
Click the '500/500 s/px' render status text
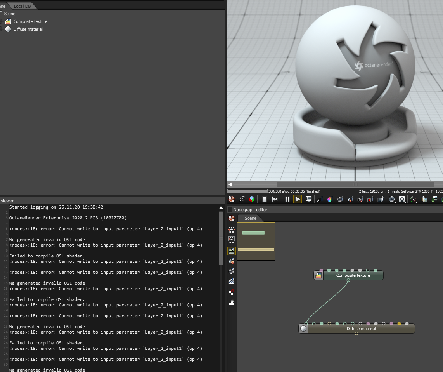pyautogui.click(x=294, y=191)
